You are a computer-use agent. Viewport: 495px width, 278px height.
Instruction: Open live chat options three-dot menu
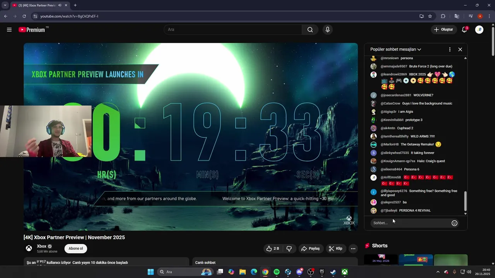pos(450,49)
